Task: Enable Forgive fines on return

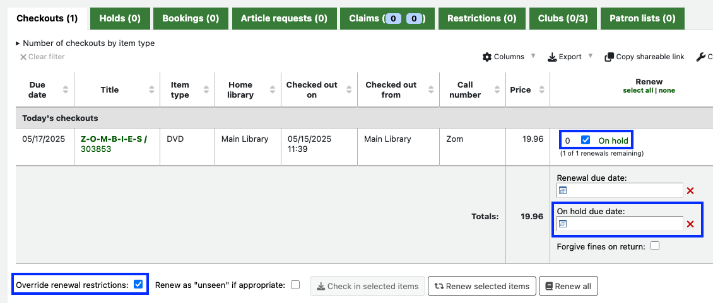Action: coord(655,246)
